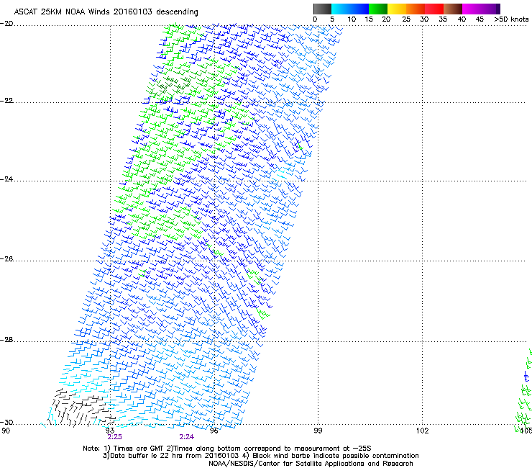Click the NOAA/NESDIS credit line
The height and width of the screenshot is (468, 532).
coord(311,464)
